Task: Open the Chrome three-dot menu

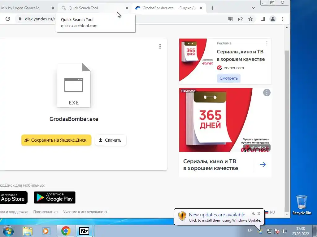Action: (283, 19)
